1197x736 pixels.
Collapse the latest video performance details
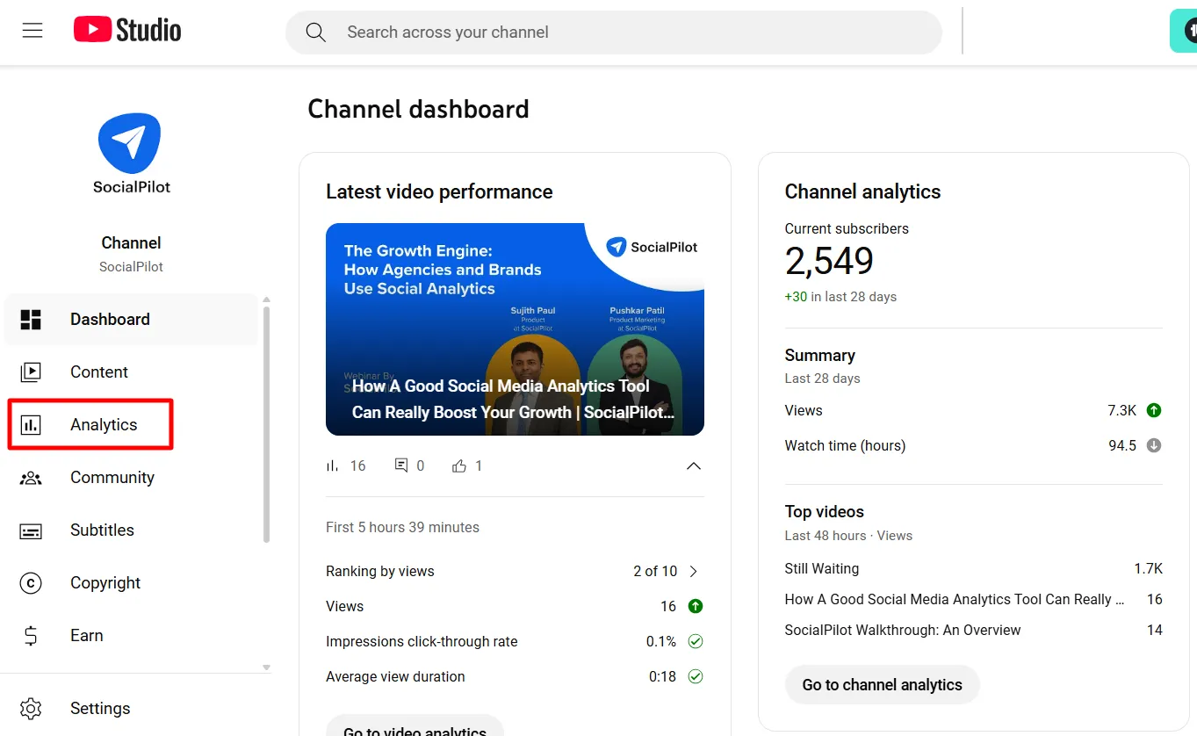coord(693,465)
